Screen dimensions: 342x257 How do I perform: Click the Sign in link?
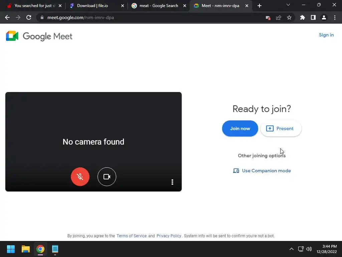[326, 35]
